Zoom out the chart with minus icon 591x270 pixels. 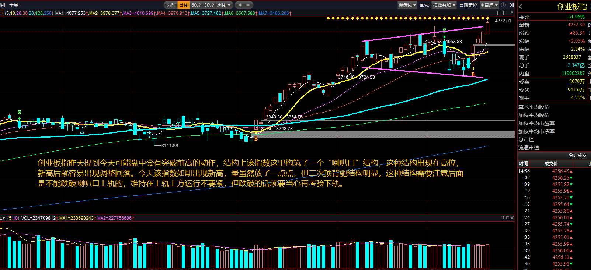[248, 5]
